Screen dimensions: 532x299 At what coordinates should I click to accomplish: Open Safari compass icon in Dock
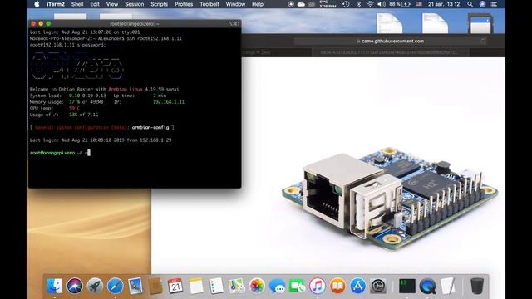click(116, 286)
